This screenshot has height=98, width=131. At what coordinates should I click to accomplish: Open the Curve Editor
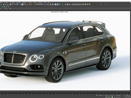click(x=58, y=4)
